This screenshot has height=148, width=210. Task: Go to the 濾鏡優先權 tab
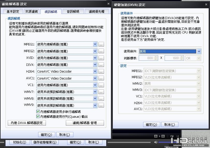(96, 11)
